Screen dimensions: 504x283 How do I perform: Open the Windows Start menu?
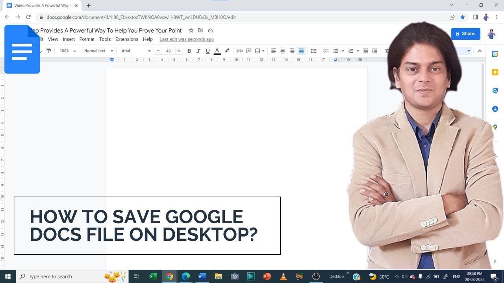7,276
